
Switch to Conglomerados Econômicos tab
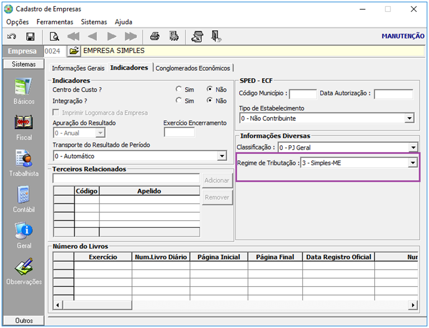click(193, 68)
